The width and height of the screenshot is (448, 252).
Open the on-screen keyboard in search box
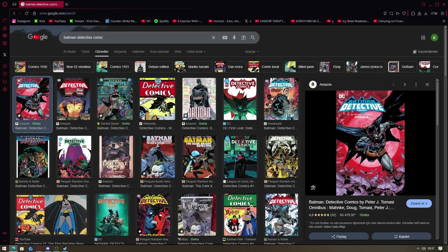click(x=225, y=37)
